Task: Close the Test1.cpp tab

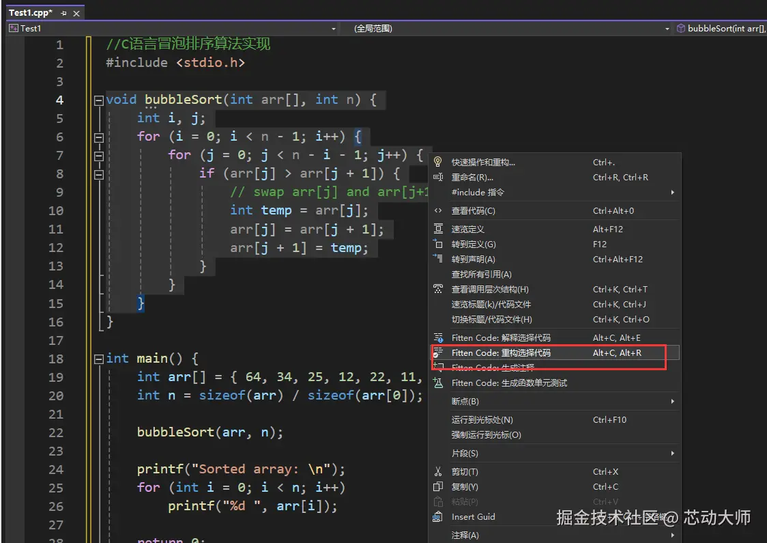Action: tap(76, 13)
